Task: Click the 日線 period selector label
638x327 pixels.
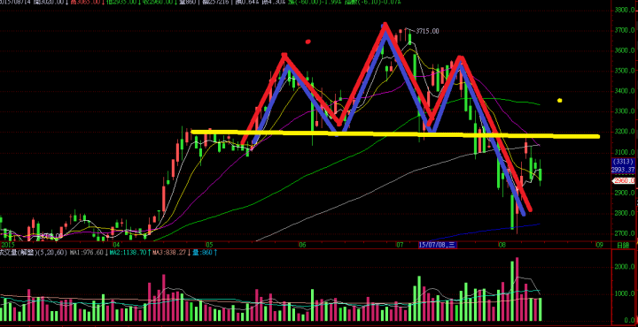Action: [x=623, y=245]
